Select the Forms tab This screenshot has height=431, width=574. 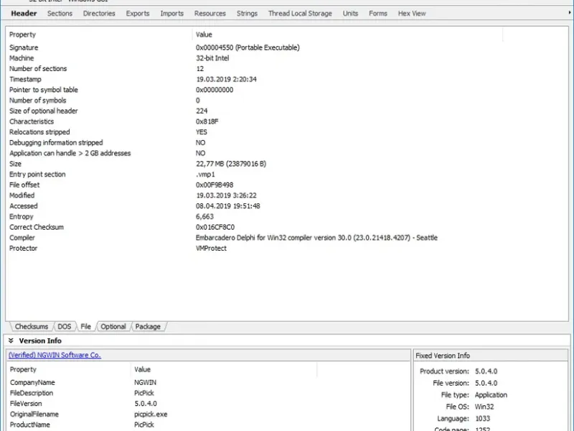pyautogui.click(x=378, y=14)
